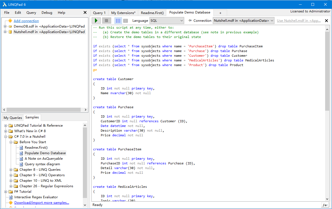Collapse C# 7.0 in a Nutshell folder
This screenshot has width=332, height=209.
coord(6,137)
